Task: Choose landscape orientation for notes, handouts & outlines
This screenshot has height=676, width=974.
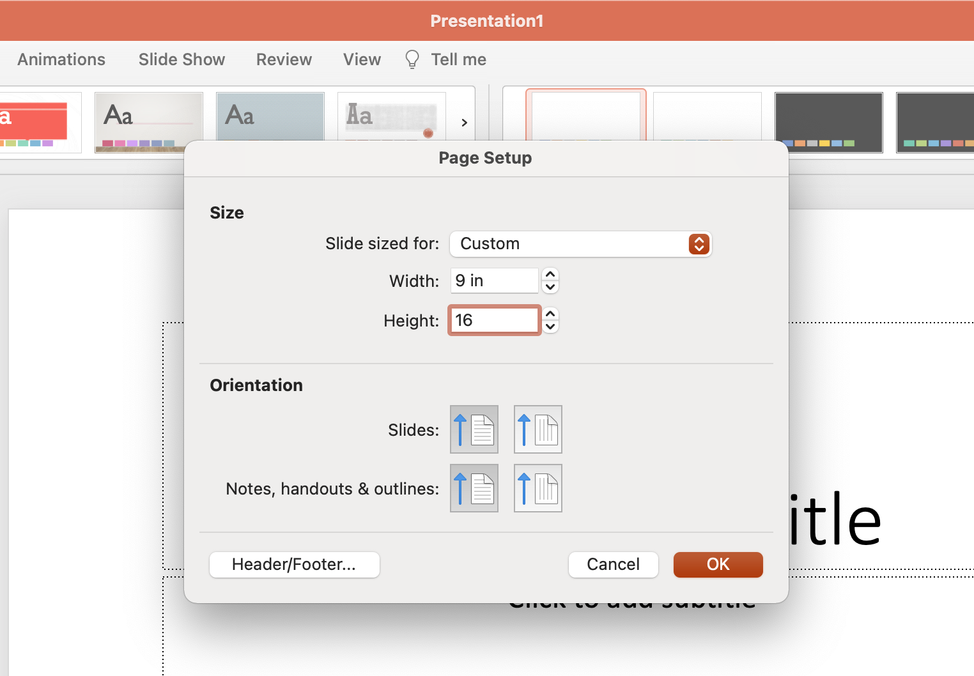Action: [x=538, y=488]
